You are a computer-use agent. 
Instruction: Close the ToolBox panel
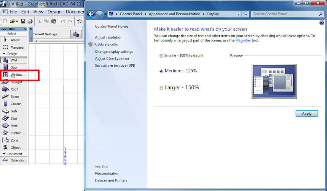26,29
